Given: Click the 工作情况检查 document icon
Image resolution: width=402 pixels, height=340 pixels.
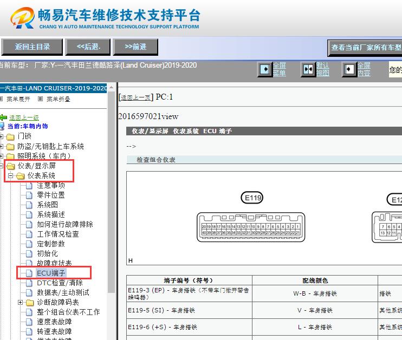Looking at the screenshot, I should [x=29, y=234].
